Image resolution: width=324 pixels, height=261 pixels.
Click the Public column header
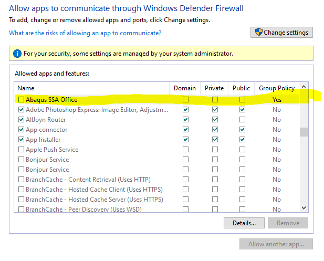(x=241, y=88)
